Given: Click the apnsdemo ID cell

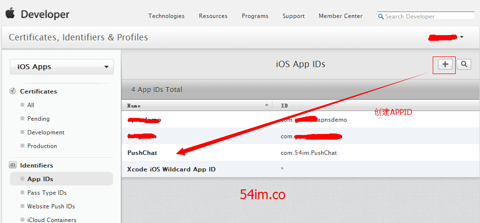Looking at the screenshot, I should tap(314, 120).
